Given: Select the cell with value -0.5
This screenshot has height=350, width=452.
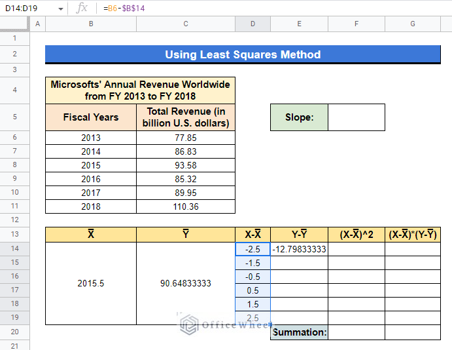Looking at the screenshot, I should tap(252, 277).
